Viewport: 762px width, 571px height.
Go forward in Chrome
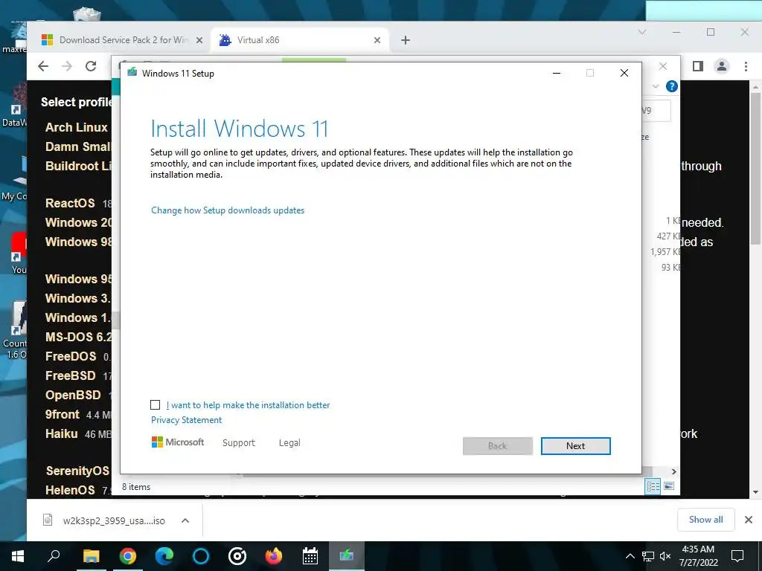(x=67, y=66)
